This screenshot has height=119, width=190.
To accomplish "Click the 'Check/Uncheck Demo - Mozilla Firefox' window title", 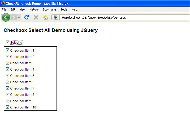I will click(x=37, y=3).
